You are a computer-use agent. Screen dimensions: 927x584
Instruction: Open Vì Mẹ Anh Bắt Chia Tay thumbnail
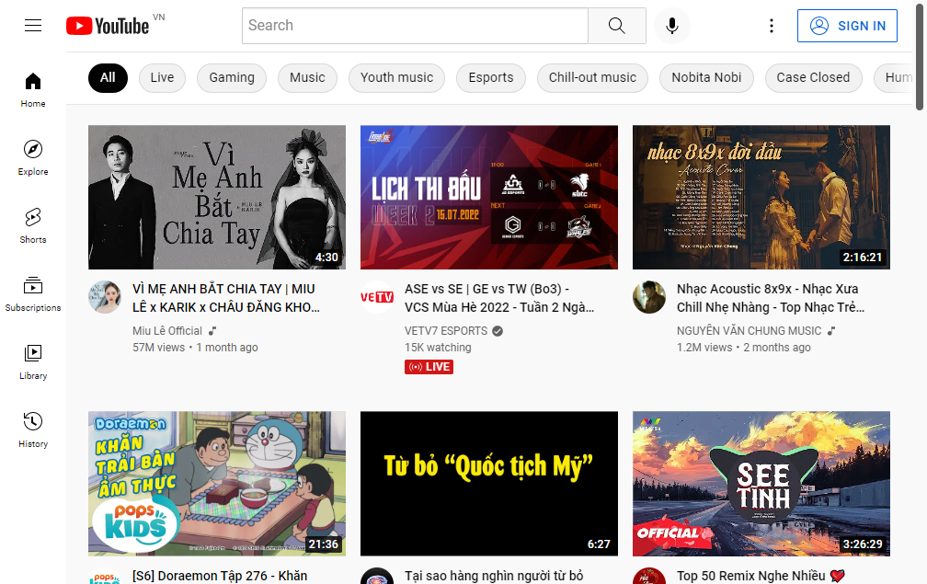point(217,197)
